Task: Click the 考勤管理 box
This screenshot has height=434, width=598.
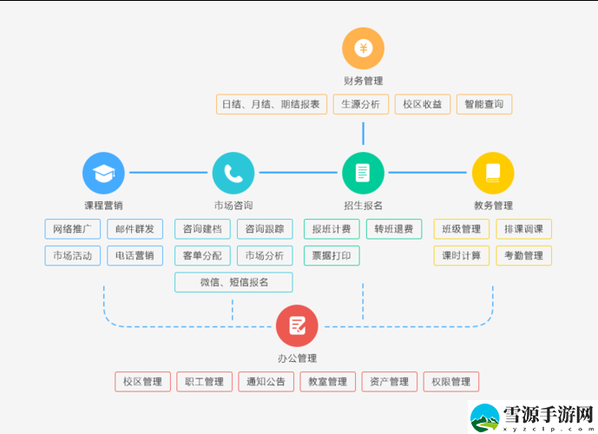Action: 524,255
